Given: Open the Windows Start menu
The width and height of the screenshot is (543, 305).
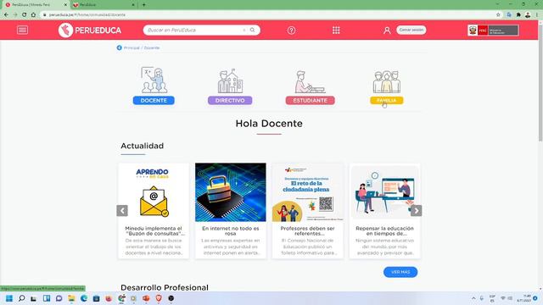Looking at the screenshot, I should click(x=9, y=298).
